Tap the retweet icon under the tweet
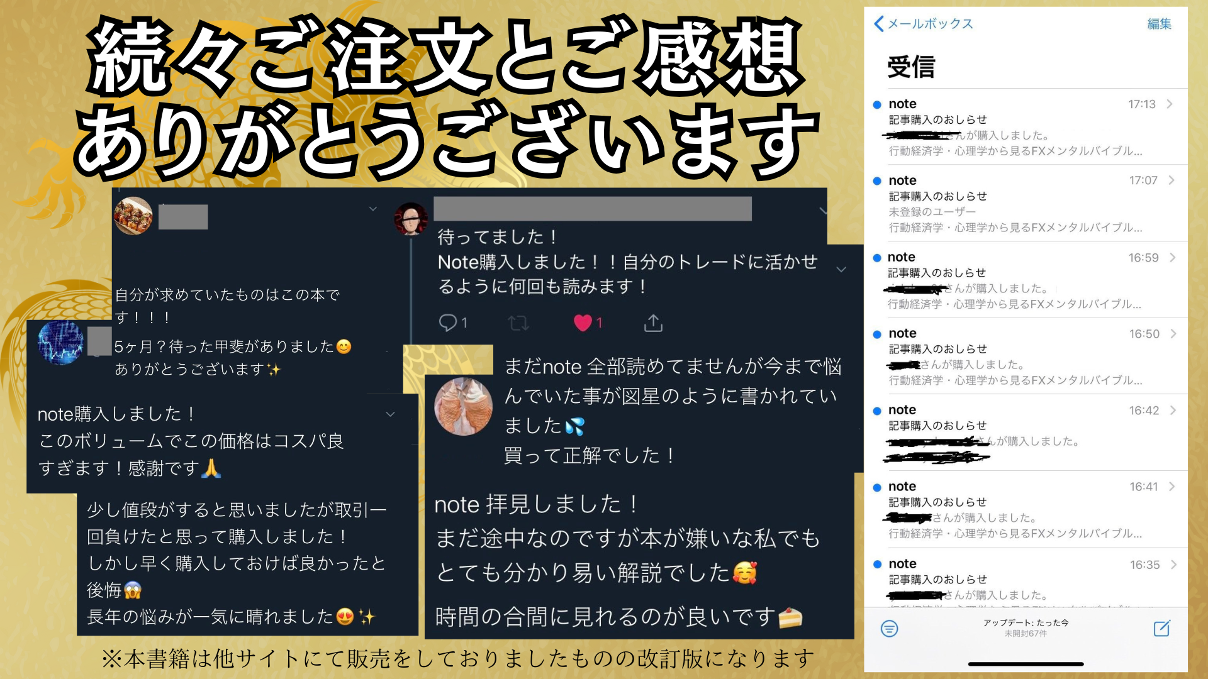Viewport: 1208px width, 679px height. coord(518,323)
